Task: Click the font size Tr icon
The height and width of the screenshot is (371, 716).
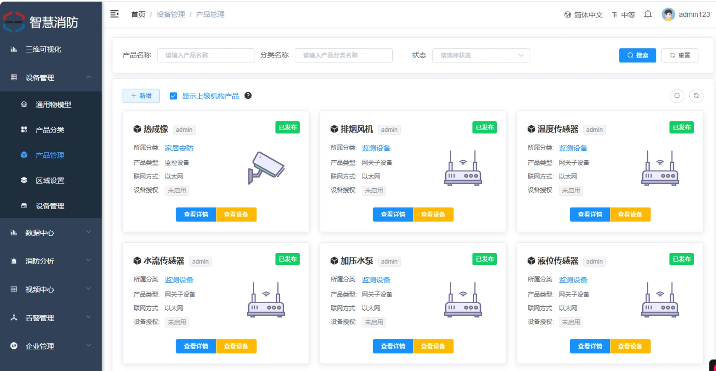Action: [x=615, y=15]
